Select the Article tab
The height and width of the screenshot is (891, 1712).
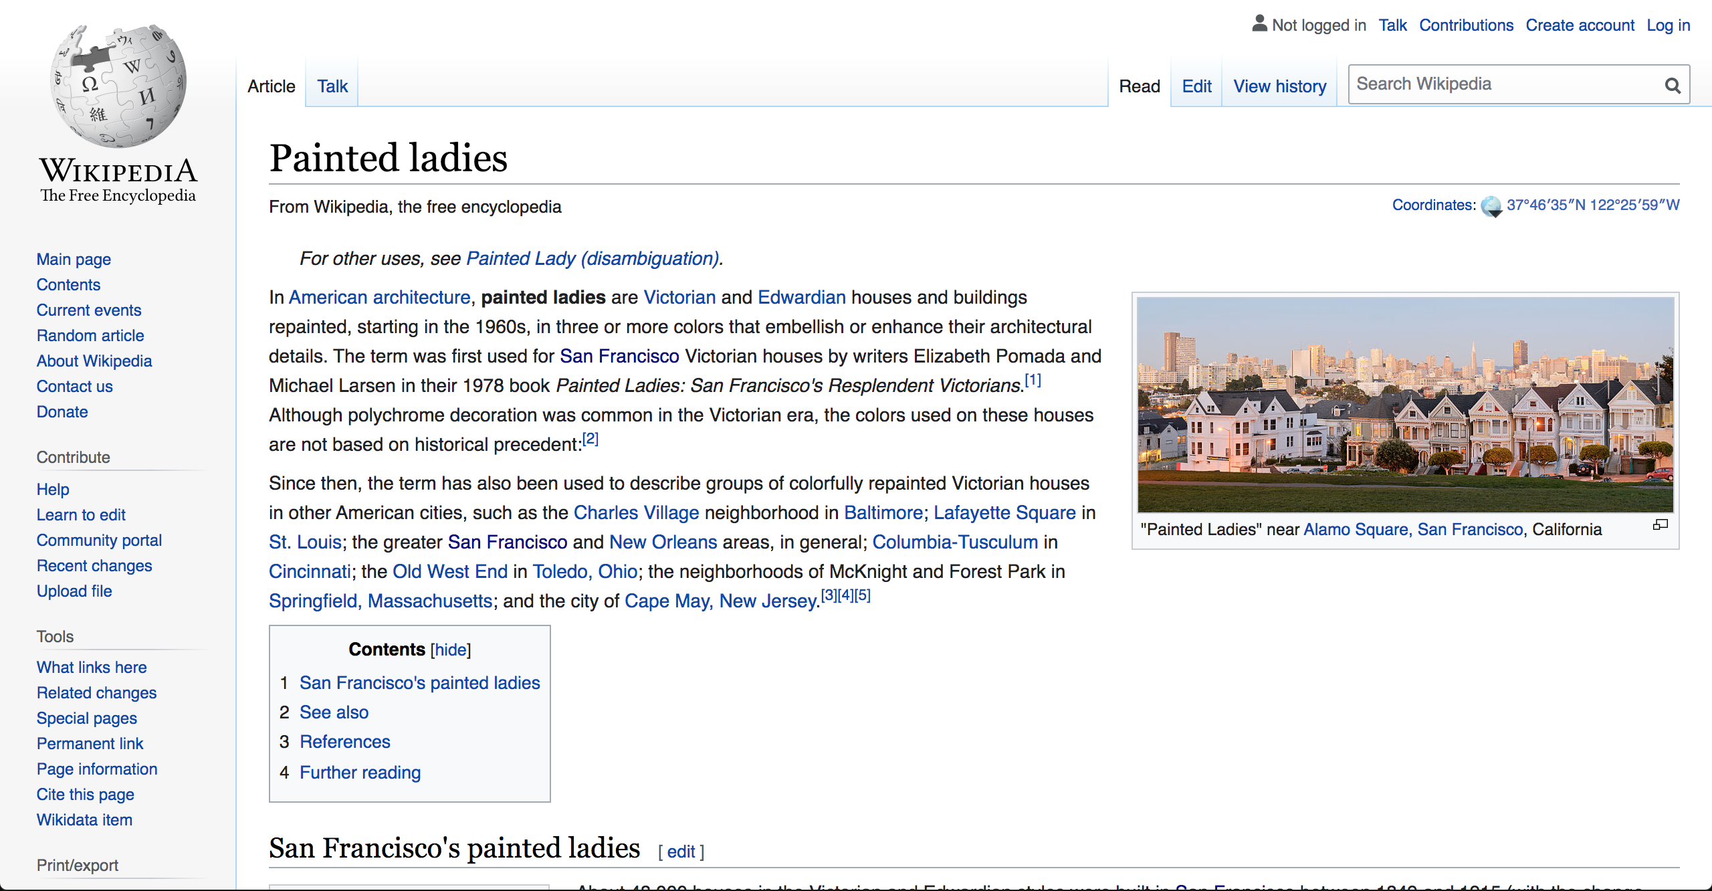coord(271,86)
